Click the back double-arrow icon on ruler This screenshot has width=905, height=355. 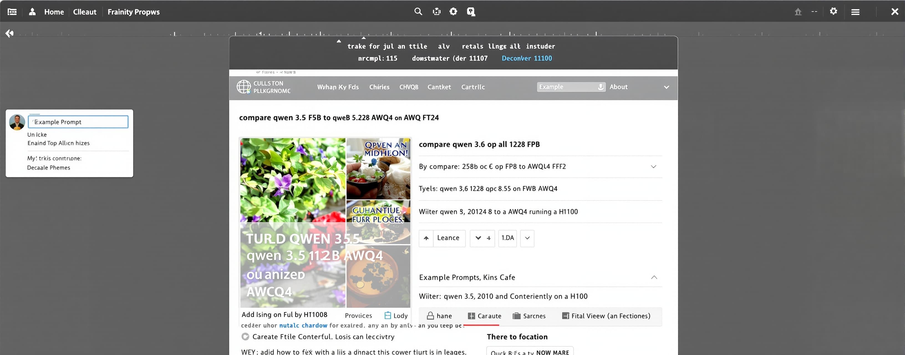click(x=9, y=33)
